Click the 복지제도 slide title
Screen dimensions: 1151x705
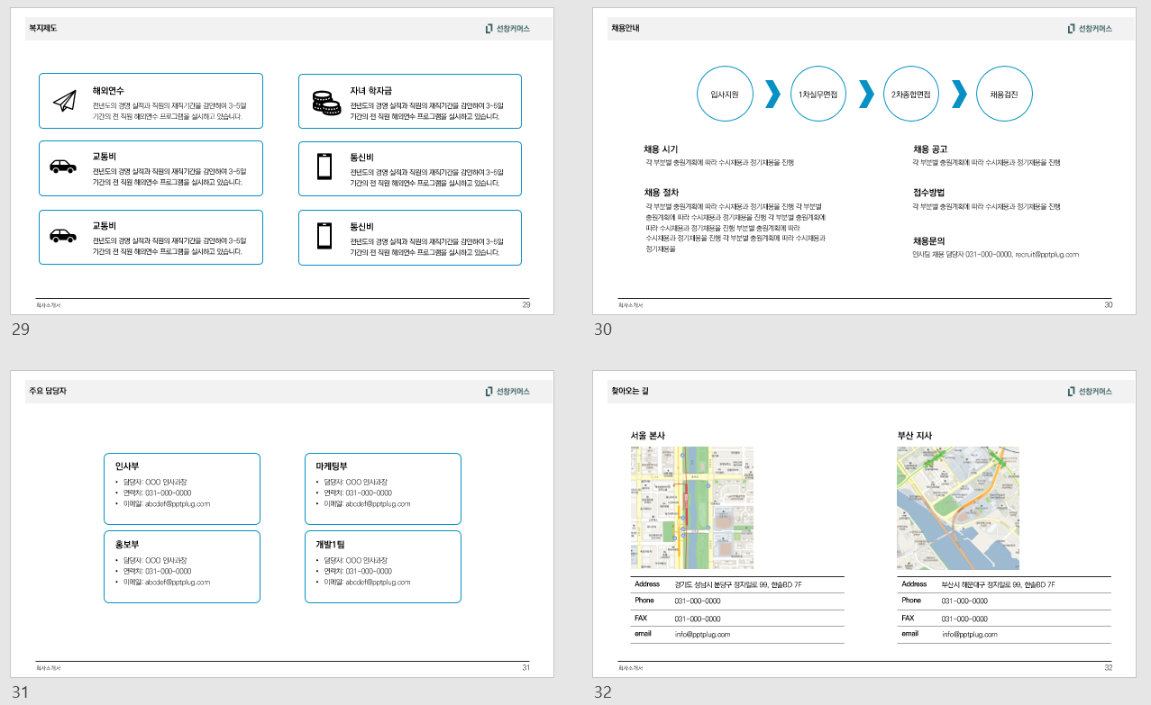(x=42, y=29)
